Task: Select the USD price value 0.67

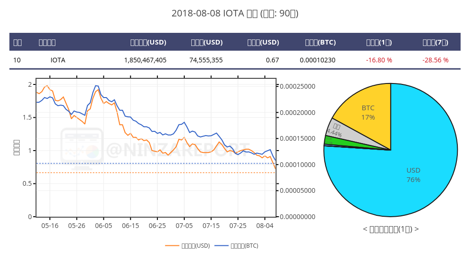Action: (273, 60)
